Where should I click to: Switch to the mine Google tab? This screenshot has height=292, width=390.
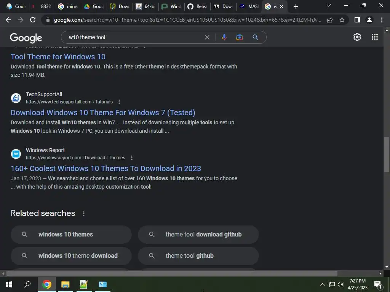coord(68,6)
